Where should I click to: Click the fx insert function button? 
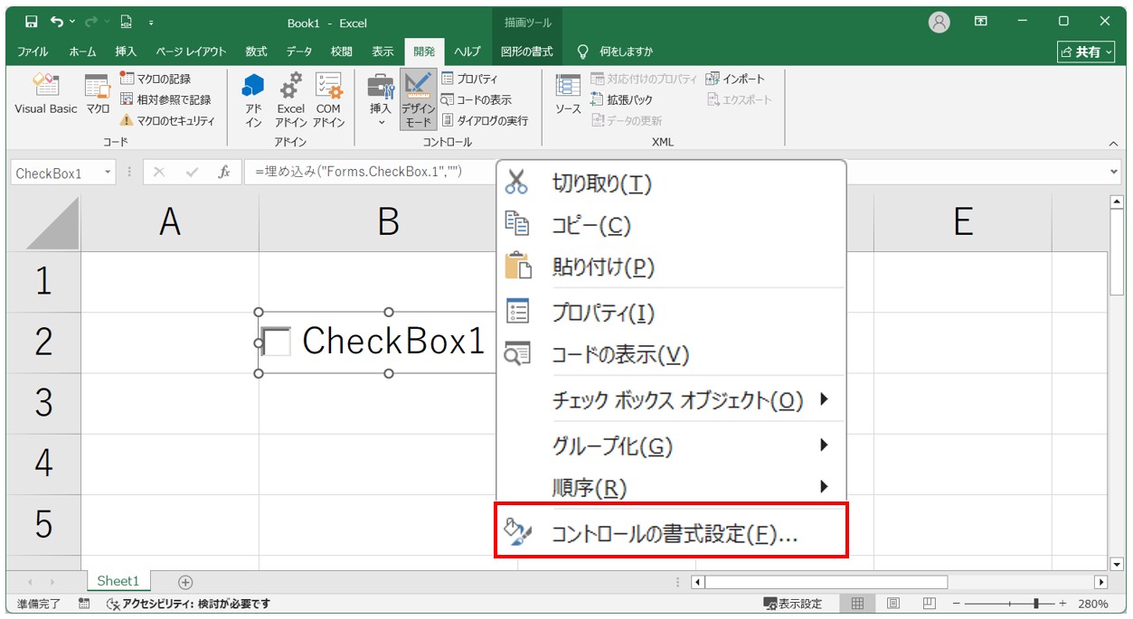pos(223,173)
